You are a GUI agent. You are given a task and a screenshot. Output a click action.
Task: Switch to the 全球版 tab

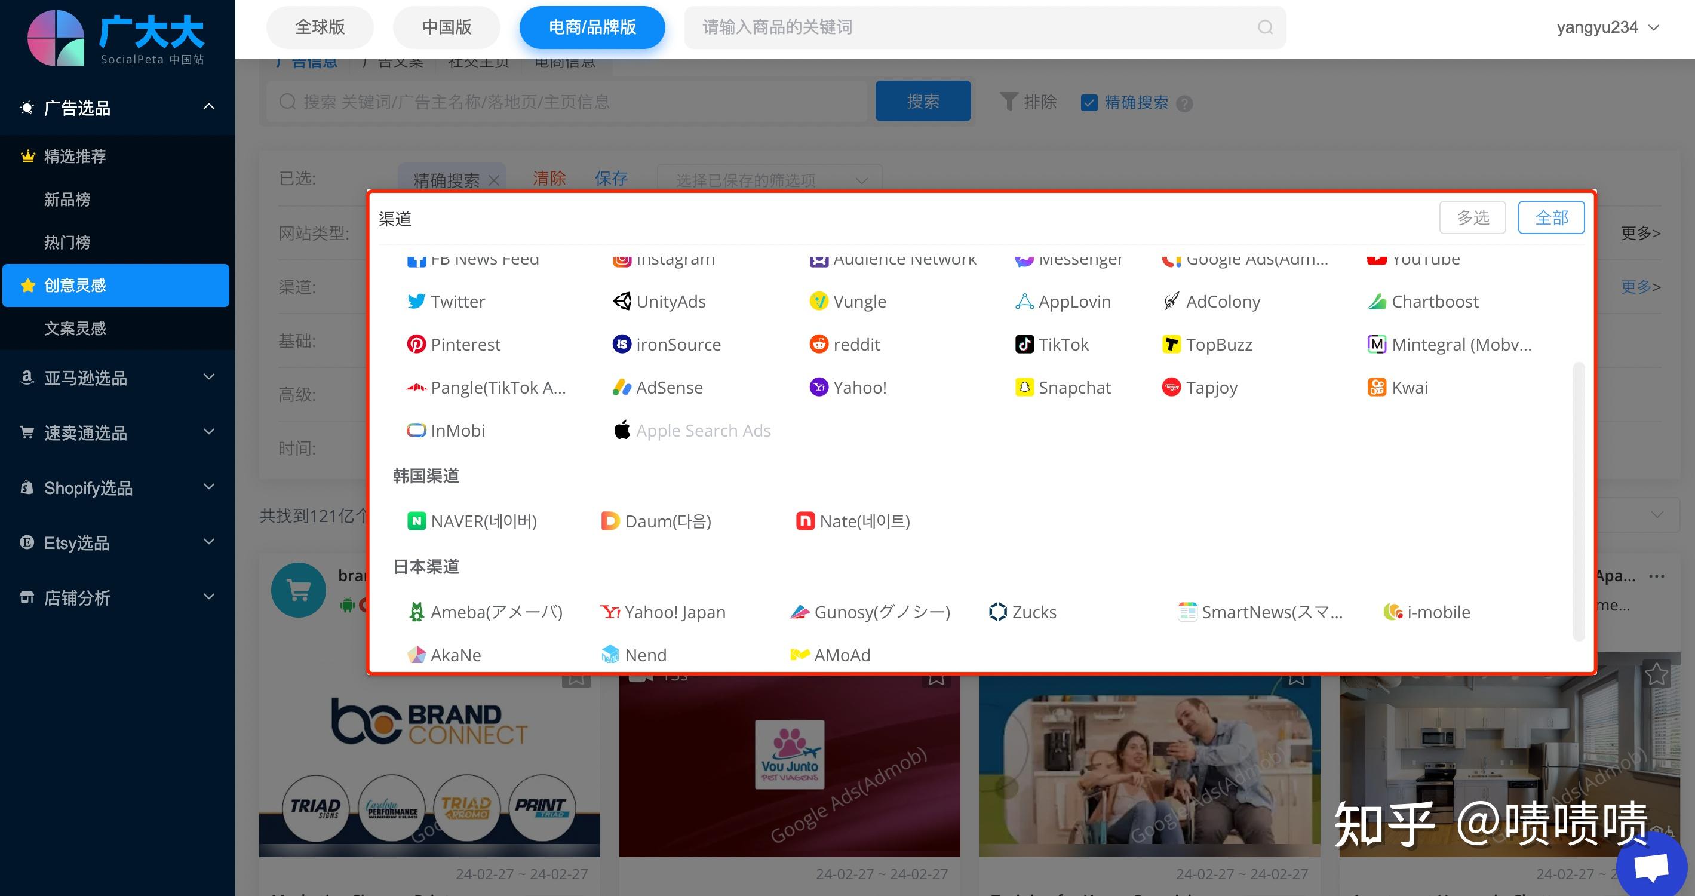(x=320, y=27)
